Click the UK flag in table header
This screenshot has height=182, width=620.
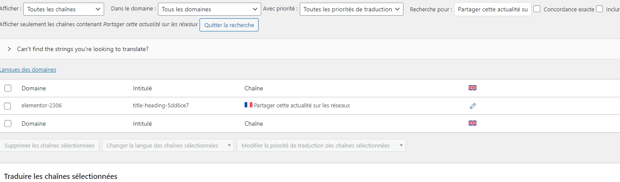pyautogui.click(x=473, y=88)
